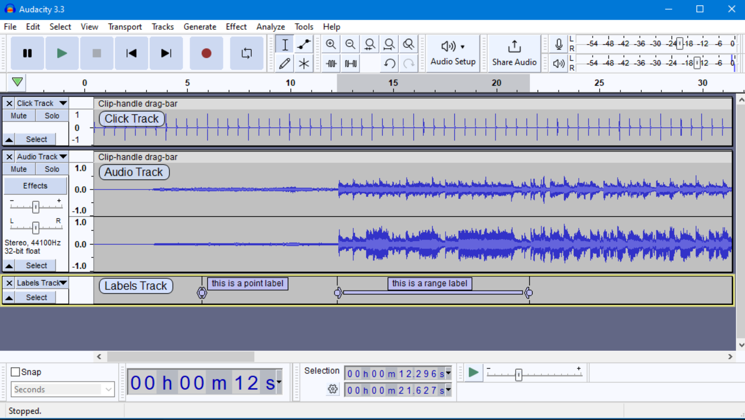Click the Undo arrow icon

pos(389,63)
